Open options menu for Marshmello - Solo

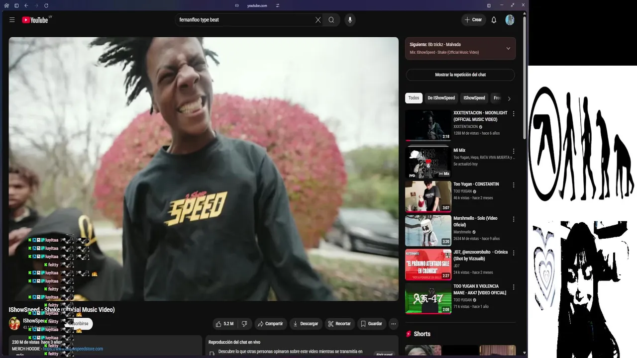tap(514, 219)
